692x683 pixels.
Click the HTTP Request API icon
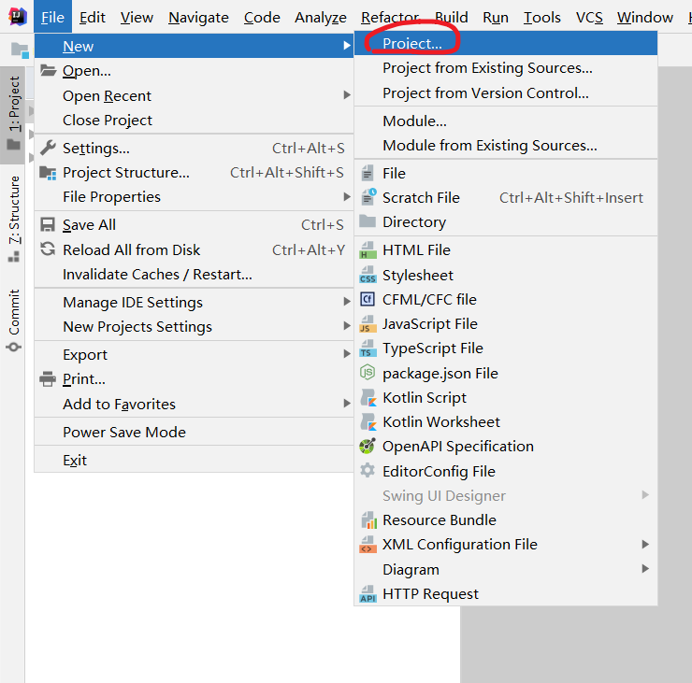368,594
